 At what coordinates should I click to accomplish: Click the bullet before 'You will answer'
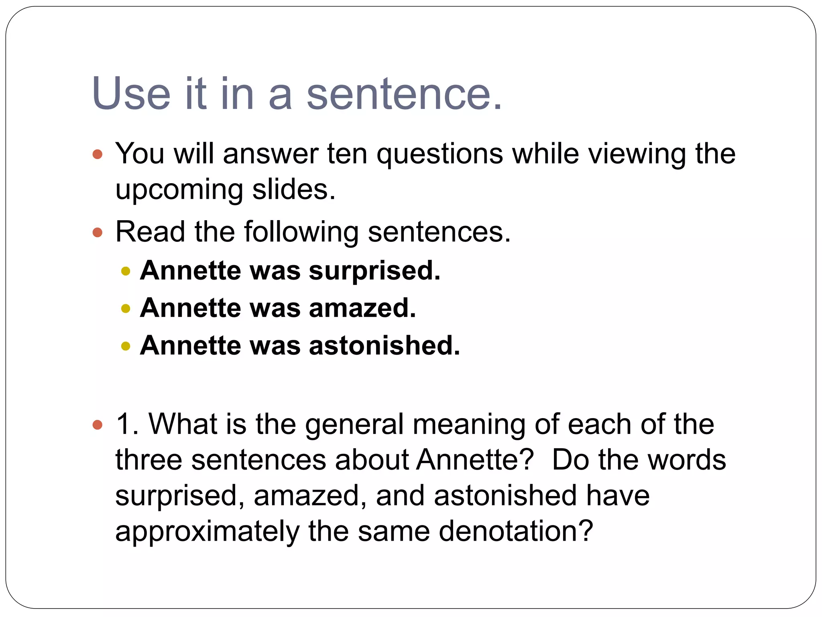click(x=98, y=154)
